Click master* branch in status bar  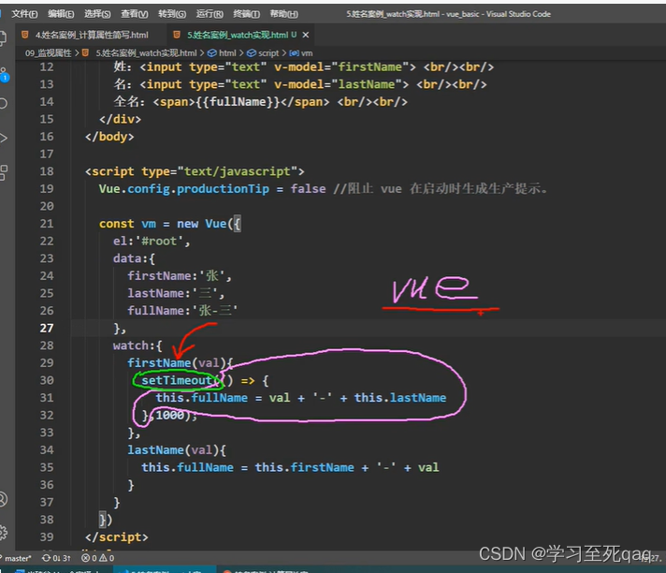16,558
